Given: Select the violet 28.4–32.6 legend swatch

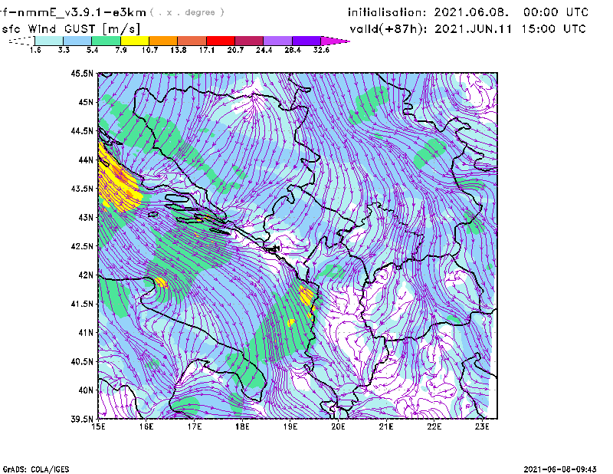Looking at the screenshot, I should click(x=306, y=41).
